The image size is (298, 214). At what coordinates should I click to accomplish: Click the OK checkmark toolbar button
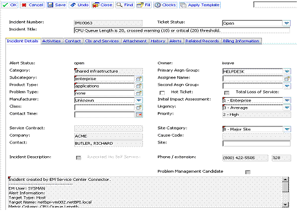[10, 5]
